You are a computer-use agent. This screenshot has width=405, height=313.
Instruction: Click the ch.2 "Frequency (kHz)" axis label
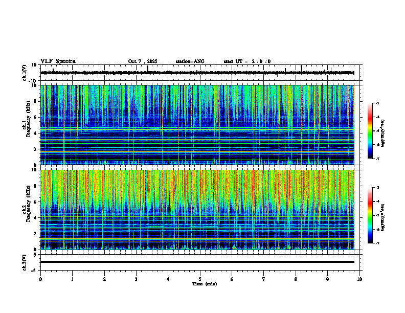(x=28, y=204)
